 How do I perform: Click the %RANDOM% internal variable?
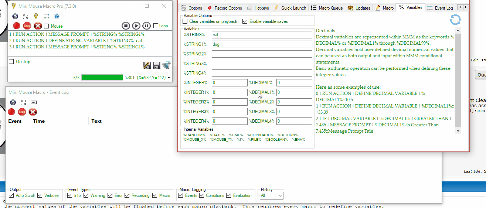coord(194,135)
